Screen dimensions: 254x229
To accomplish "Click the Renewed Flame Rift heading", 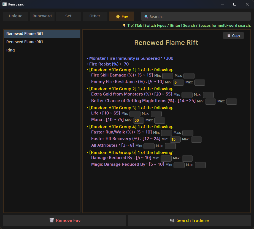I will (x=166, y=43).
